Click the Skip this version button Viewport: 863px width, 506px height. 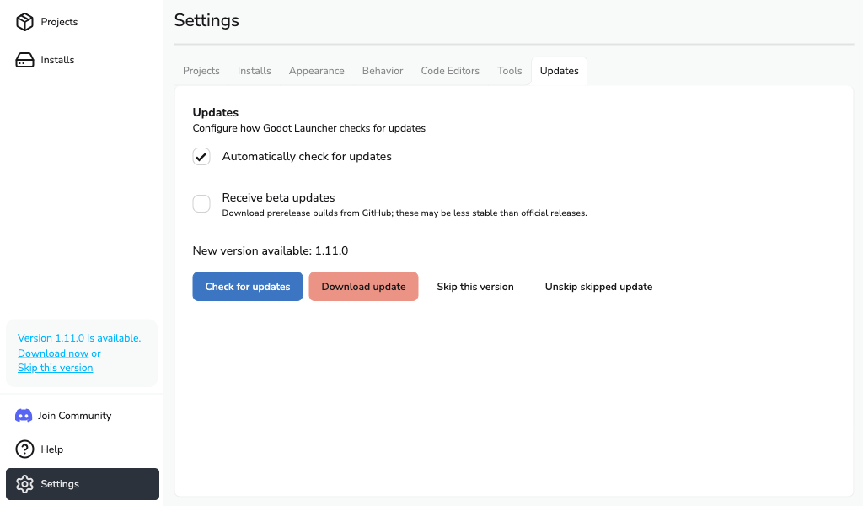pos(475,286)
